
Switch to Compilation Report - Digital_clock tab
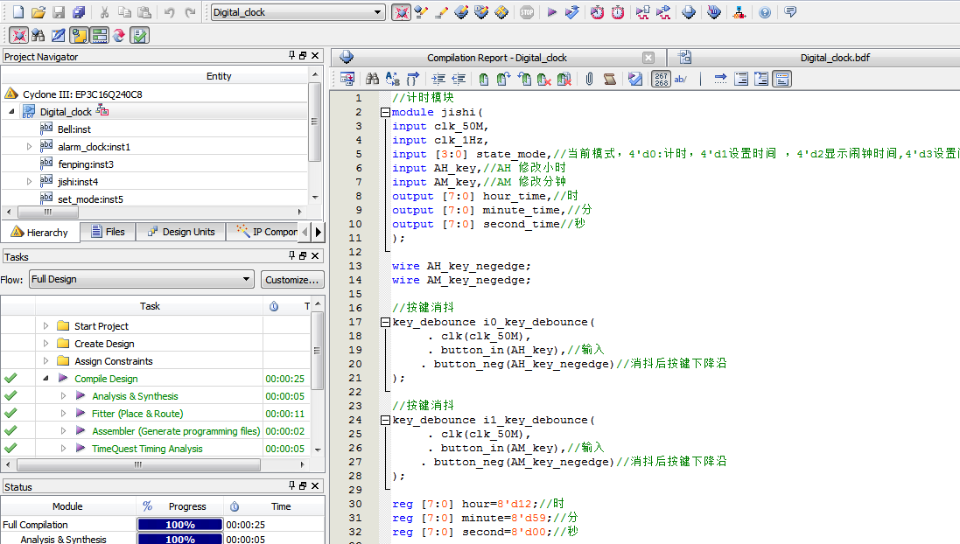coord(497,58)
